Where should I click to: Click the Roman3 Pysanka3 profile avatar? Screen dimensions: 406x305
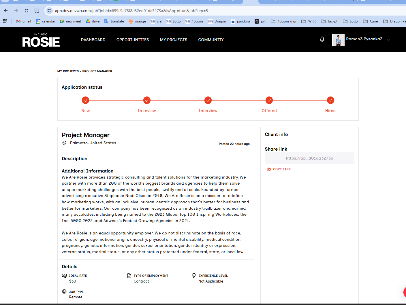coord(338,40)
